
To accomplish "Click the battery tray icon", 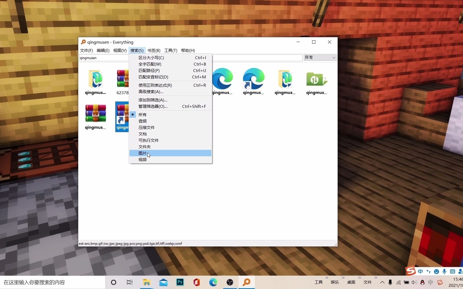I will [406, 282].
